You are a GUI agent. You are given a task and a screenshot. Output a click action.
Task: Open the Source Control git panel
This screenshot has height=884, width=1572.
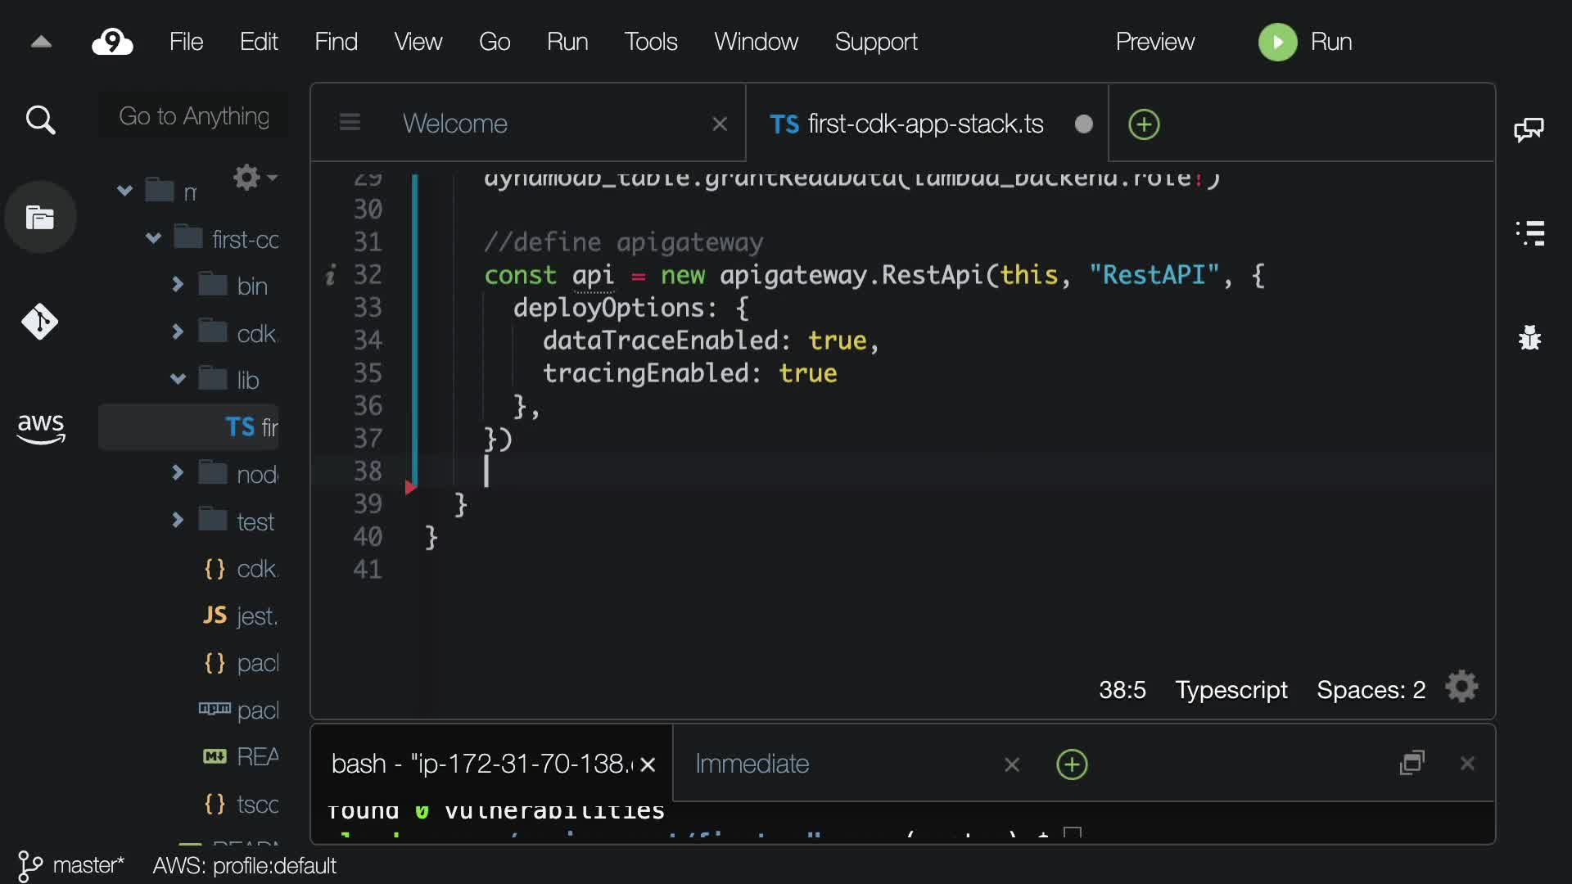click(x=40, y=322)
